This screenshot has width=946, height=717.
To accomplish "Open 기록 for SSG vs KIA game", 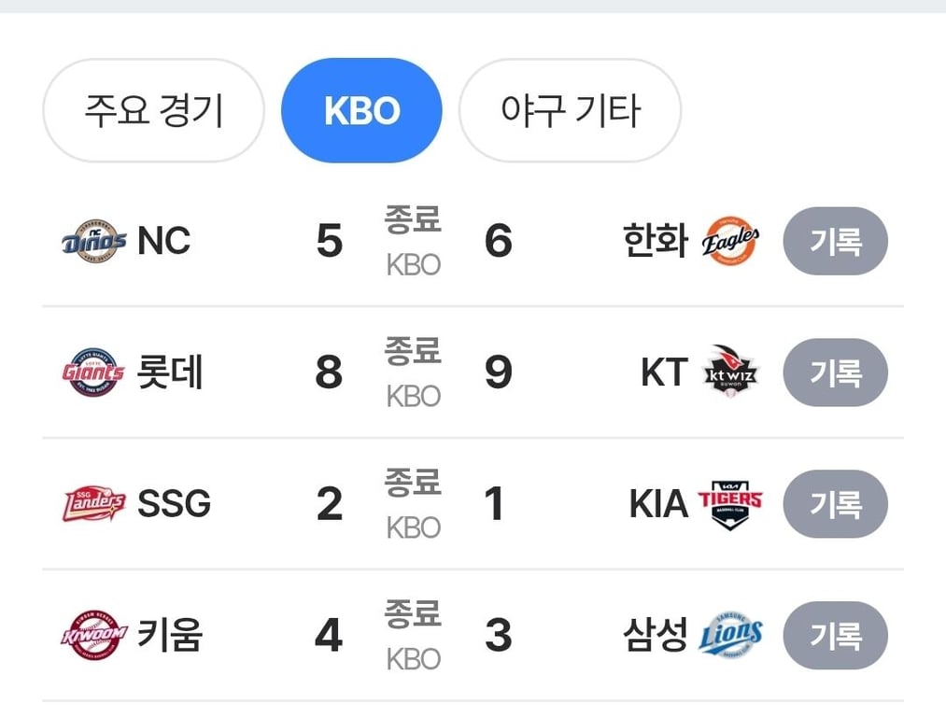I will [835, 504].
